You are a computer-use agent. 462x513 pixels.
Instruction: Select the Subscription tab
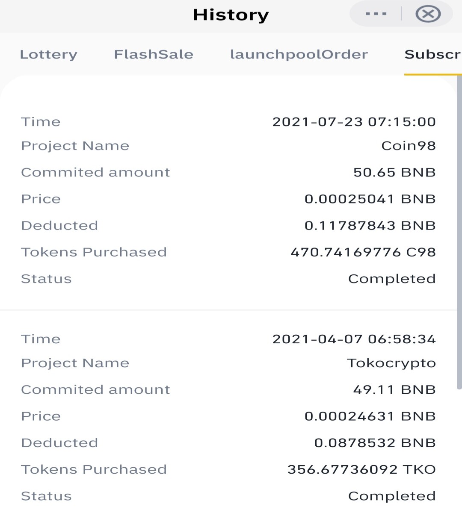(433, 54)
